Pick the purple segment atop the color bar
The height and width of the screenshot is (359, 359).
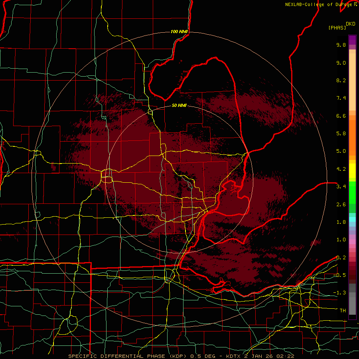(x=352, y=40)
